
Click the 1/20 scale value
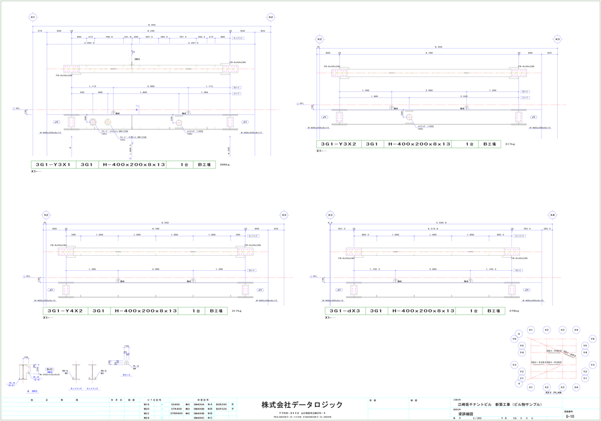point(477,419)
